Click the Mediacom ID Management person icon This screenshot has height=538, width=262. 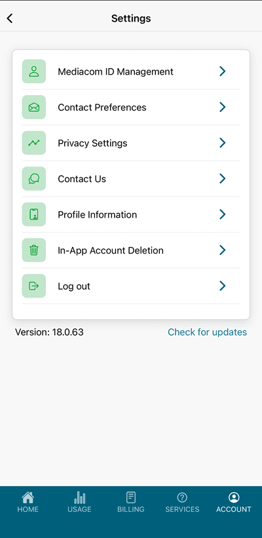(34, 71)
